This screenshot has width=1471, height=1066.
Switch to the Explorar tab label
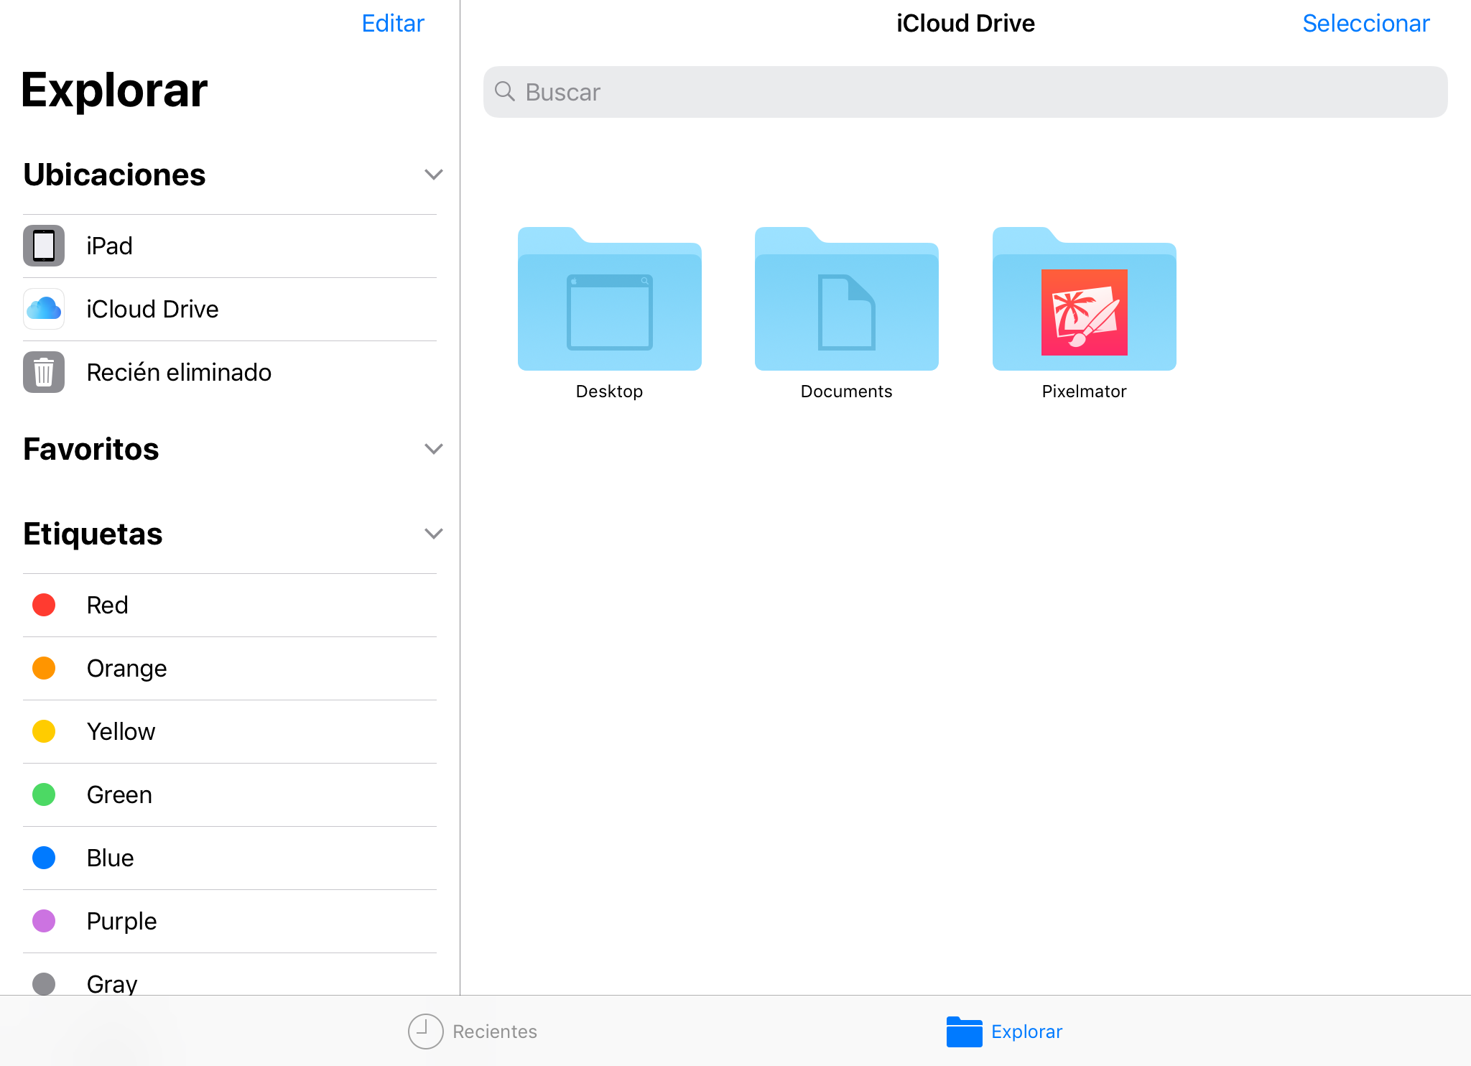(1026, 1032)
